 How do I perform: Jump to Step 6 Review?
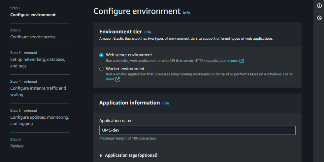17,146
